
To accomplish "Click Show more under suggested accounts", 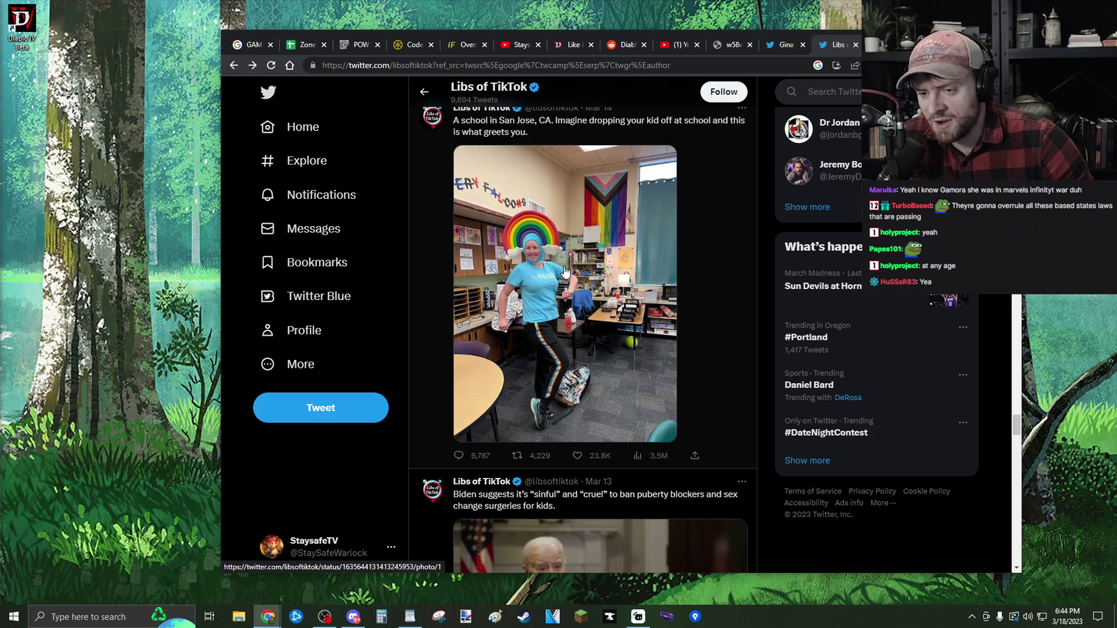I will [807, 207].
